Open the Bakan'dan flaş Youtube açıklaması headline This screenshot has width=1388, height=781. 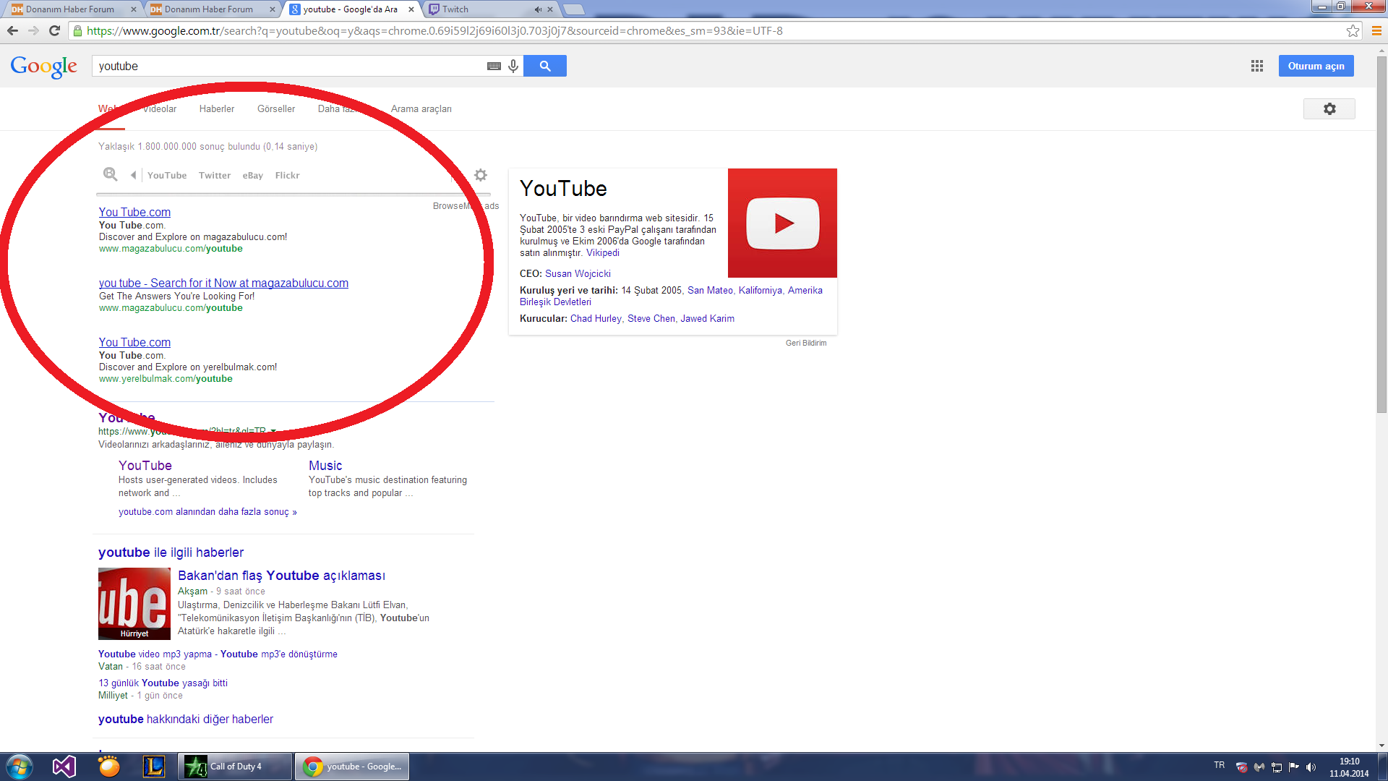[x=281, y=576]
